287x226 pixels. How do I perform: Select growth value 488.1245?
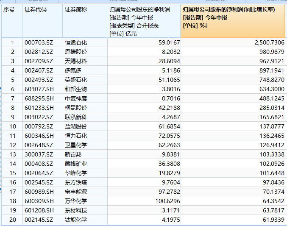point(233,98)
